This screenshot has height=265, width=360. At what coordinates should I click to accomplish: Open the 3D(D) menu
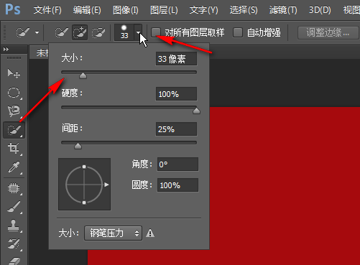(x=320, y=10)
